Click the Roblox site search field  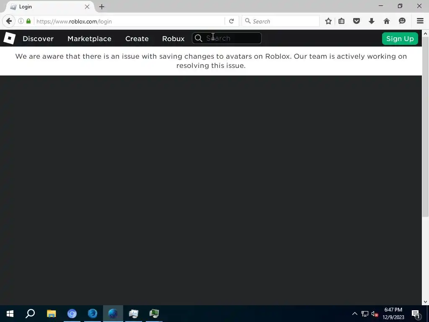[x=227, y=38]
